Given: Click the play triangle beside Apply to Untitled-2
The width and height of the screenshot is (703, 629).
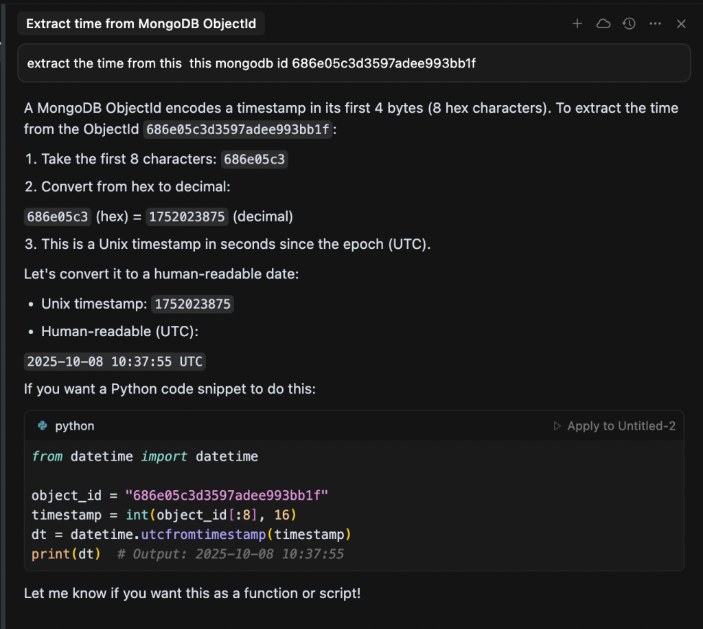Looking at the screenshot, I should 557,426.
